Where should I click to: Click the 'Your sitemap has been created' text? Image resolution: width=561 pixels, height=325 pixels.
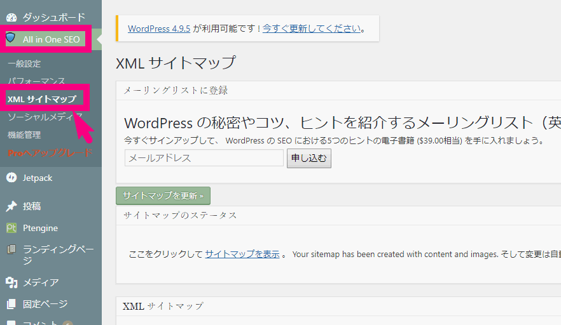click(x=395, y=255)
